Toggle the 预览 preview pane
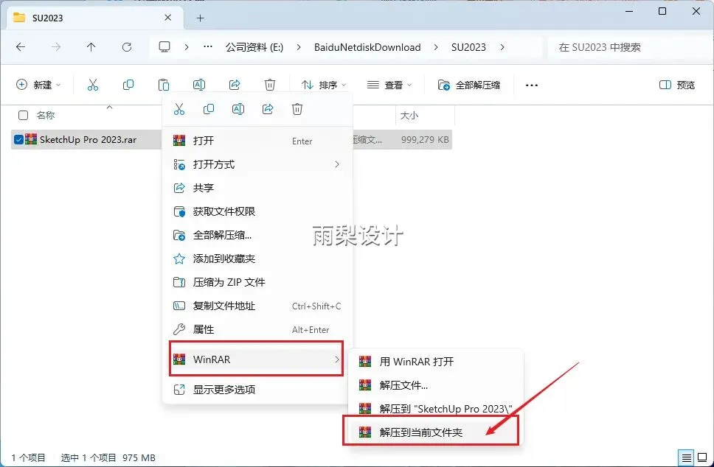714x467 pixels. (677, 85)
